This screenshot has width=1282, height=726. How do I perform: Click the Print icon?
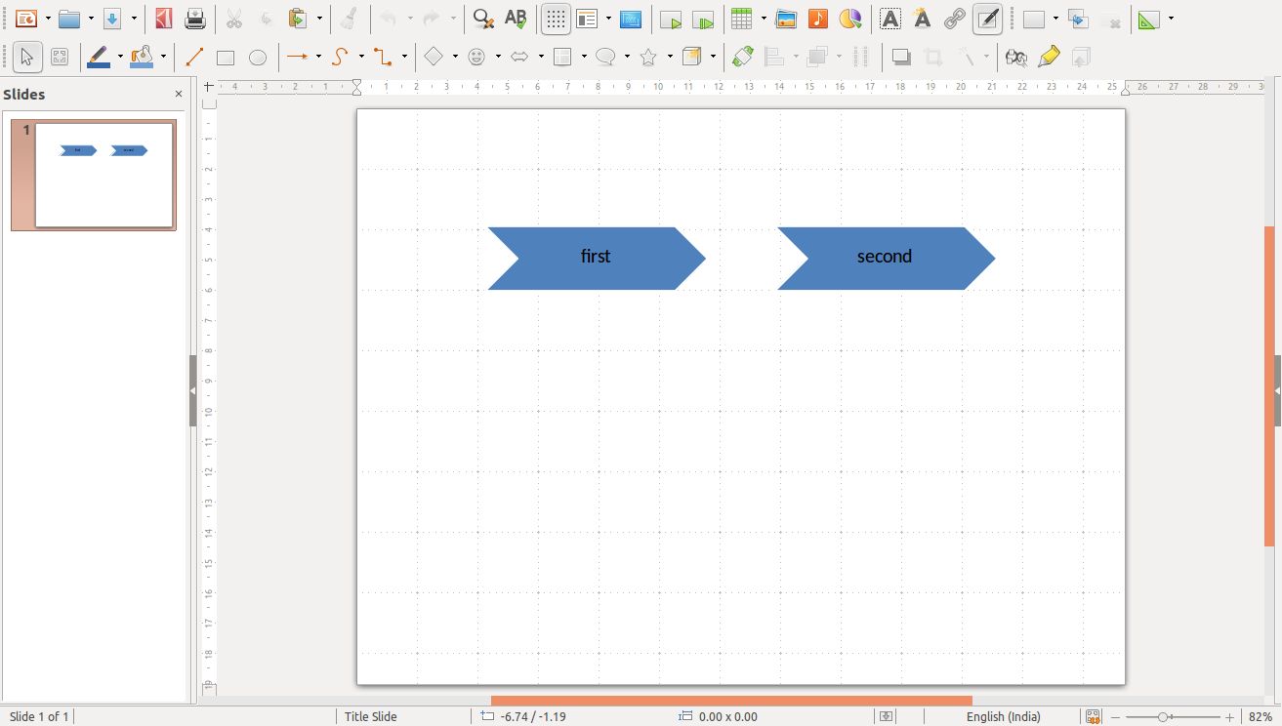pos(195,19)
